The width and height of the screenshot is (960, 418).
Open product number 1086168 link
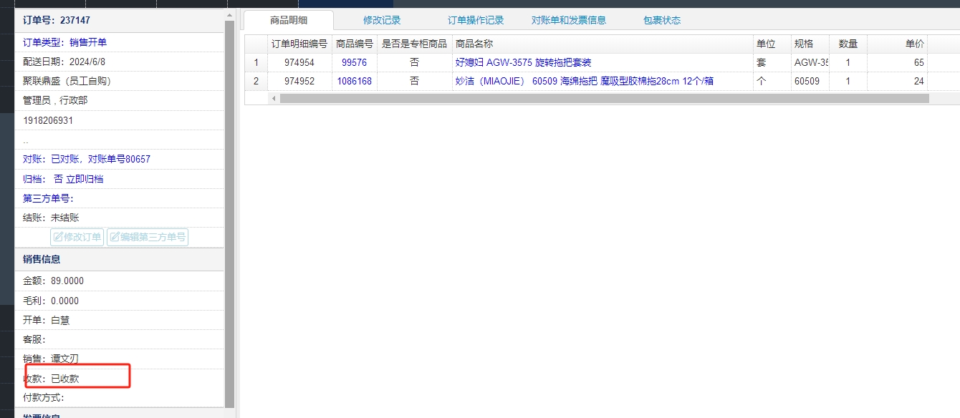tap(354, 81)
